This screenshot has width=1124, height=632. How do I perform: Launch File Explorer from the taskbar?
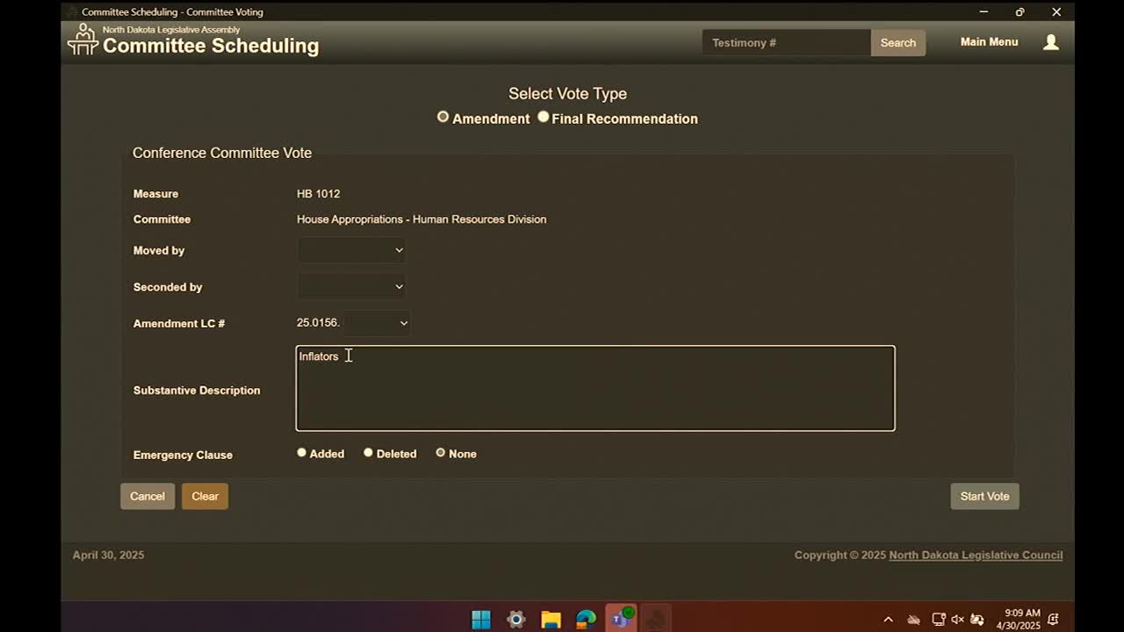point(551,620)
